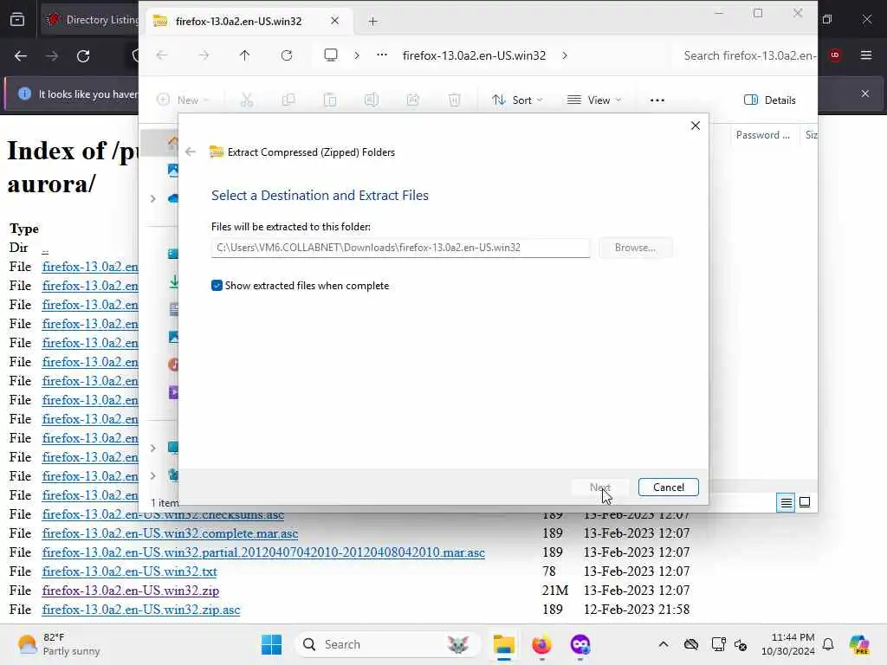The height and width of the screenshot is (665, 887).
Task: Switch to large thumbnails view icon in status bar
Action: 805,502
